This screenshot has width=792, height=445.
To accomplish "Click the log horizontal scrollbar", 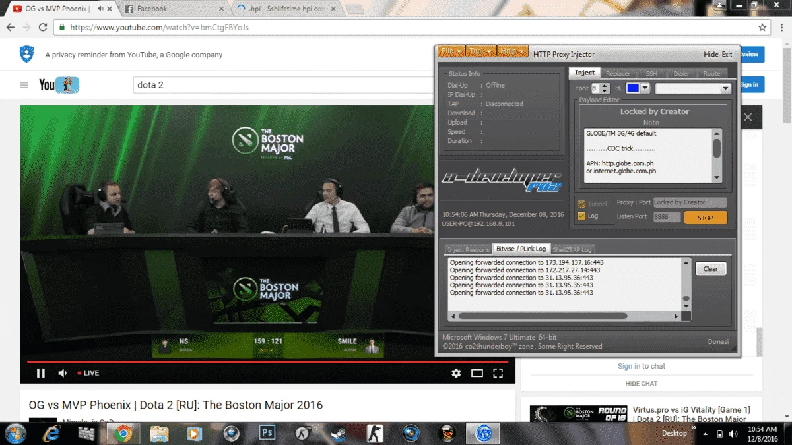I will pos(564,316).
